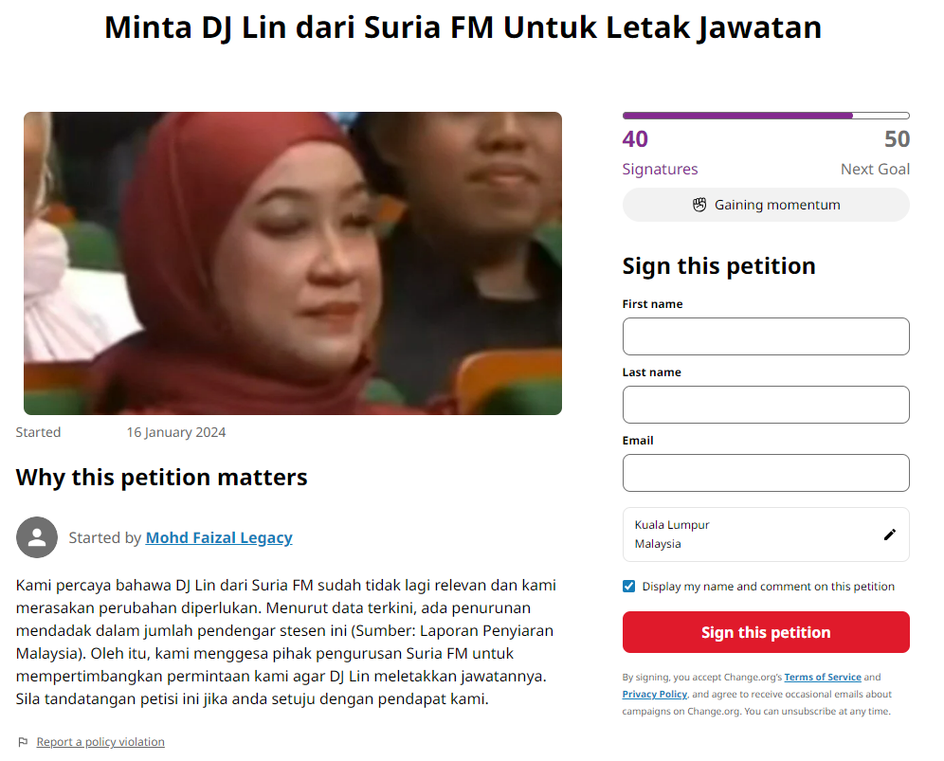Click the First name input field
Image resolution: width=944 pixels, height=761 pixels.
766,336
